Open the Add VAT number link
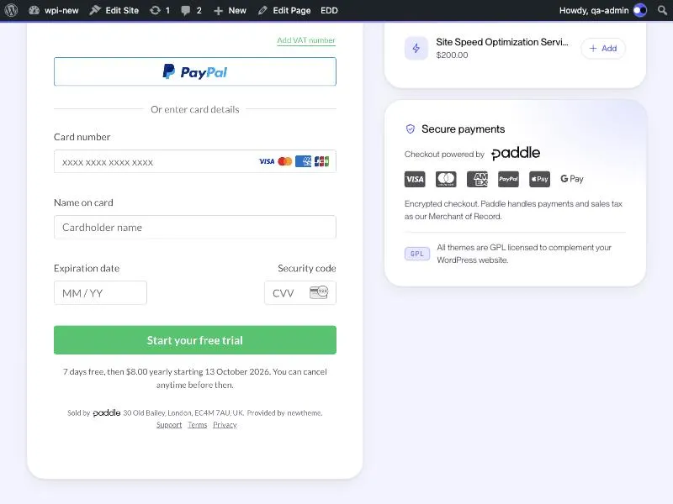This screenshot has width=673, height=504. click(306, 40)
